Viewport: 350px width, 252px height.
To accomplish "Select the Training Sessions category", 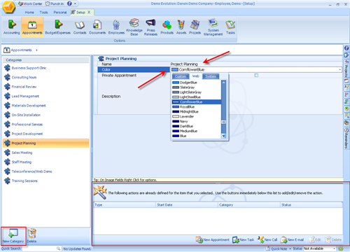I will [x=24, y=181].
